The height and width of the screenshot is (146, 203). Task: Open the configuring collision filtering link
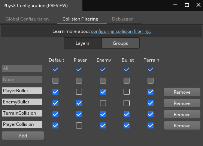[x=121, y=31]
